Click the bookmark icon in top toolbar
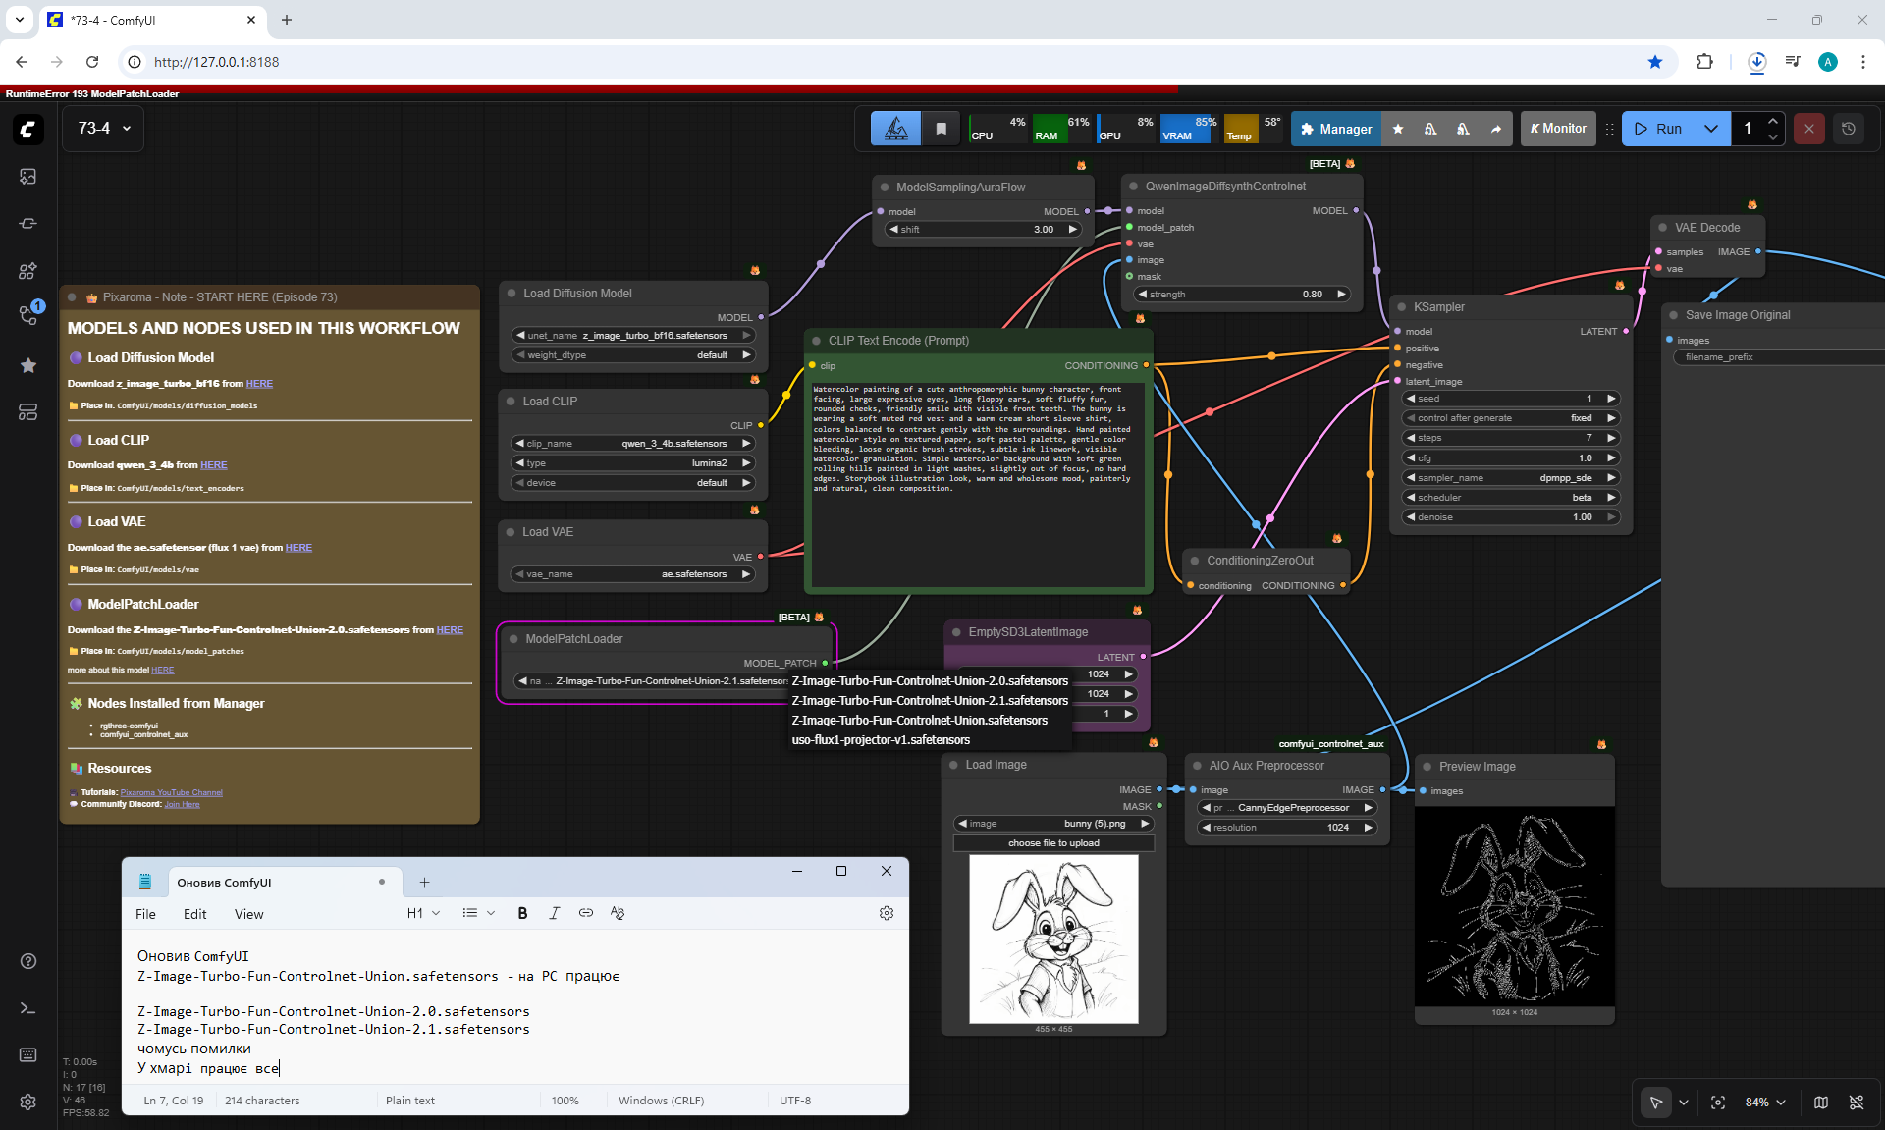The width and height of the screenshot is (1885, 1130). pyautogui.click(x=941, y=129)
